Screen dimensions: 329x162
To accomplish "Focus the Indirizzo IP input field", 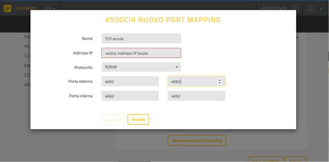I will point(141,53).
